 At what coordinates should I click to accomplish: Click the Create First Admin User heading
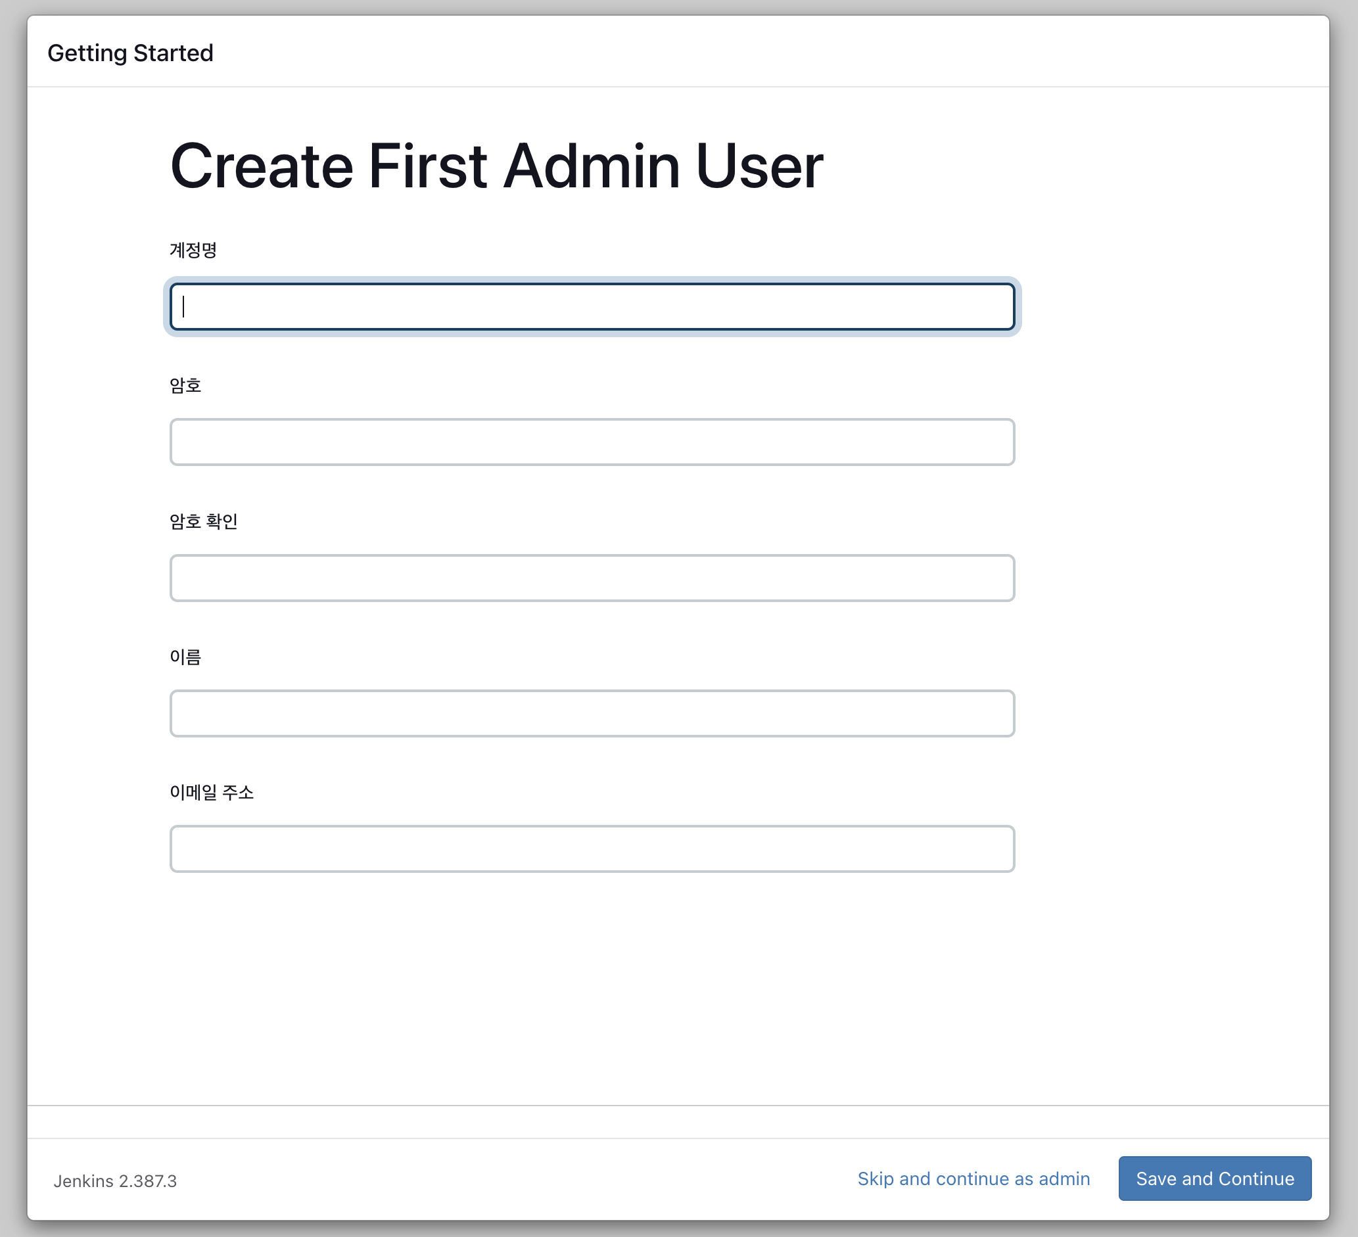pos(496,166)
